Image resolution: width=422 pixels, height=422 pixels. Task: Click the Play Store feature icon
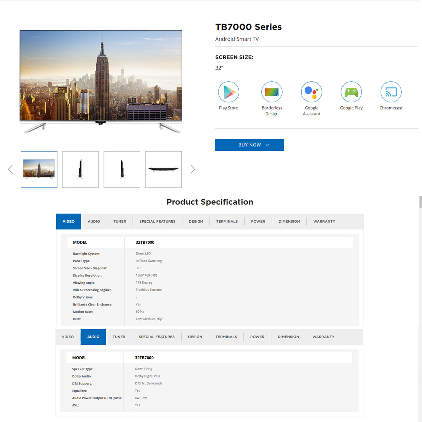pos(229,92)
